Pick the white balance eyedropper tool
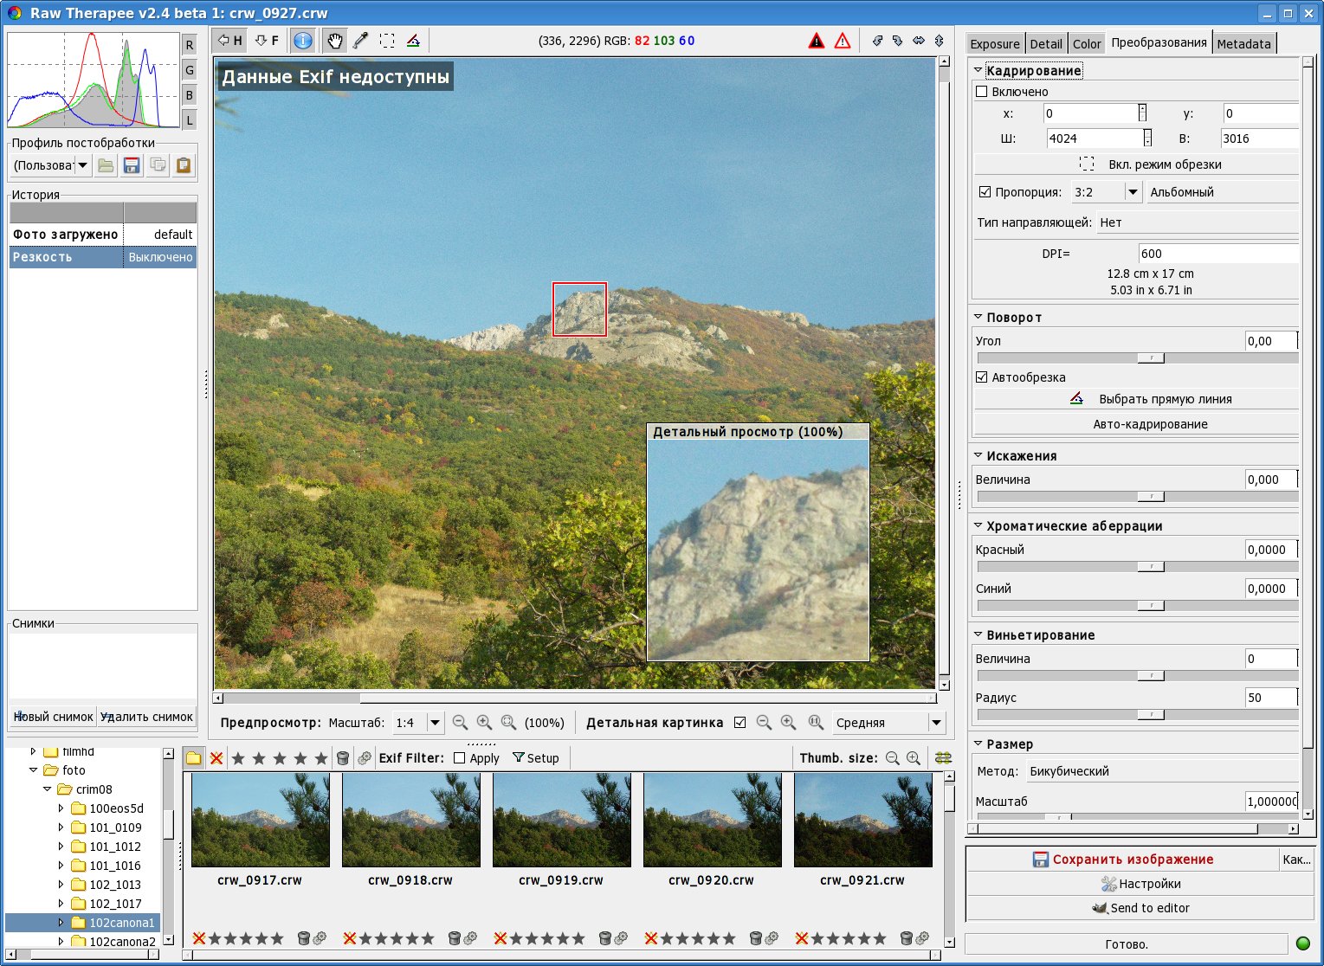Screen dimensions: 1324x966 click(x=360, y=41)
